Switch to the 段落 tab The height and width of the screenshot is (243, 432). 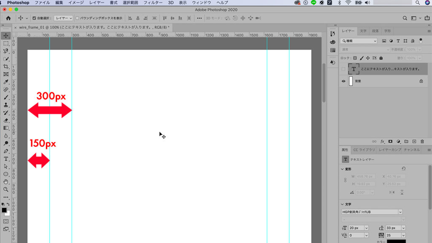point(375,31)
